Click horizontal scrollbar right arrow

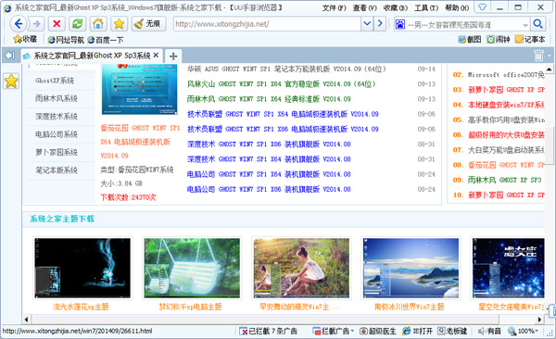pos(540,320)
